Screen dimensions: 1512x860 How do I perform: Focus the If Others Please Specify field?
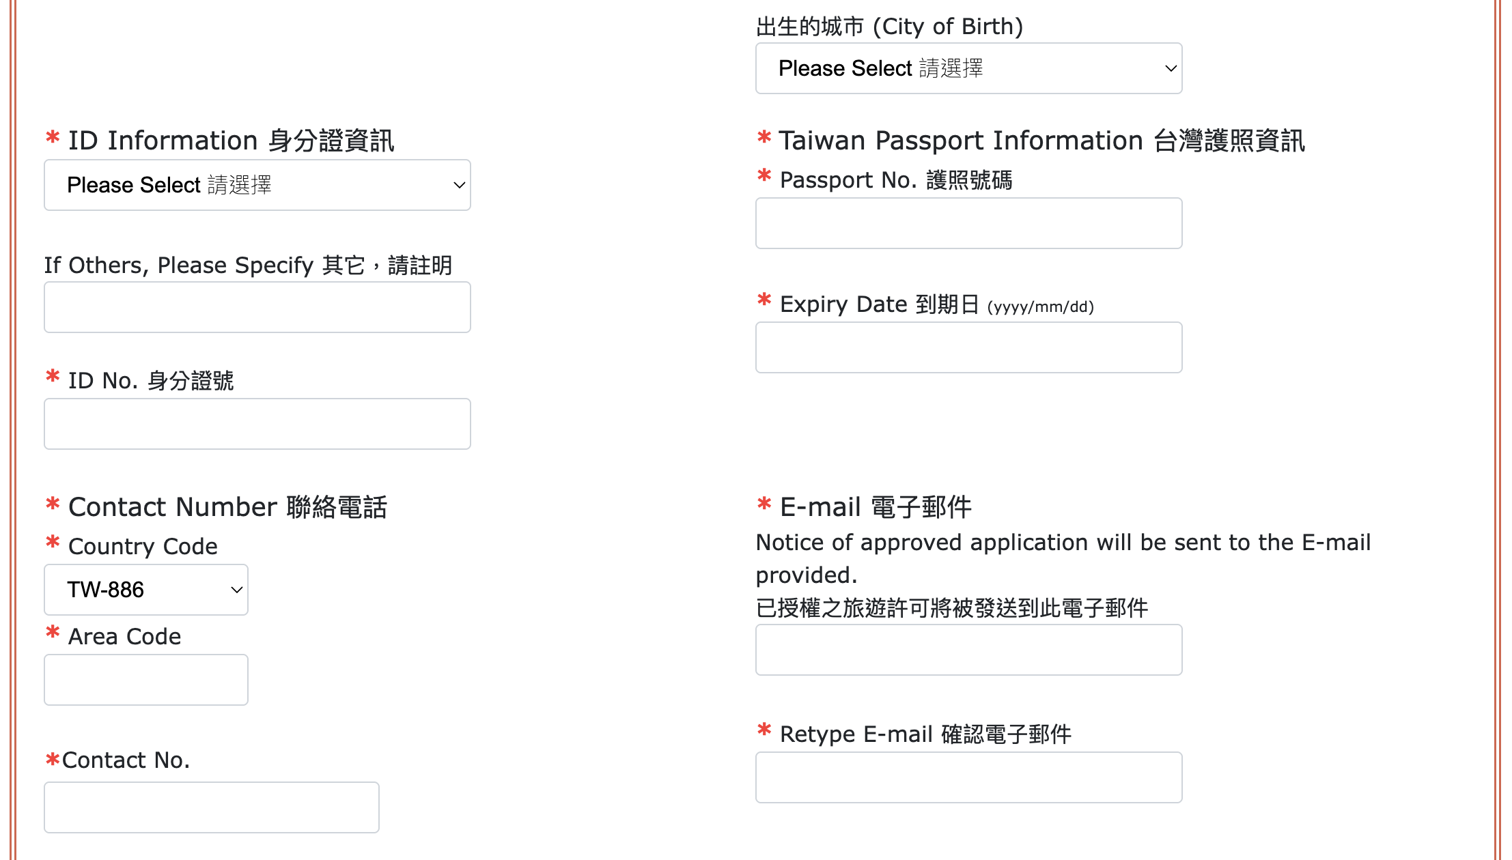257,307
